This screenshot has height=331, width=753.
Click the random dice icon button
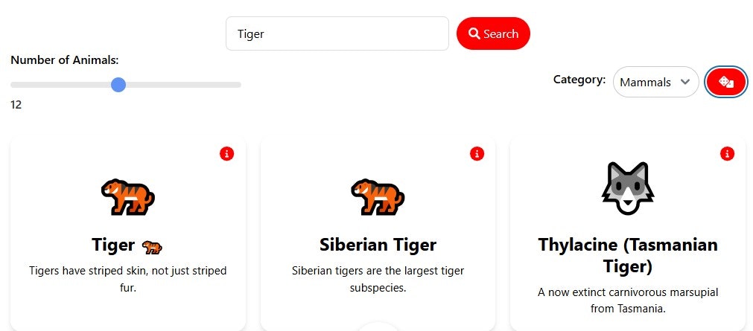coord(725,82)
